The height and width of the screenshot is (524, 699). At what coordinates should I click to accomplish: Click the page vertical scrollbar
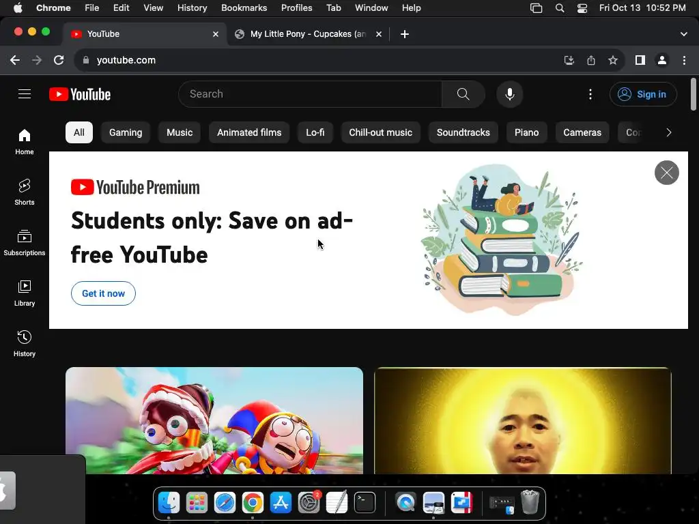pyautogui.click(x=694, y=94)
